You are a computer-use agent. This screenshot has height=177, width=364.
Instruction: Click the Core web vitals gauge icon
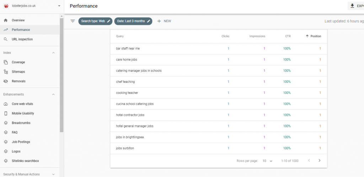[x=6, y=104]
